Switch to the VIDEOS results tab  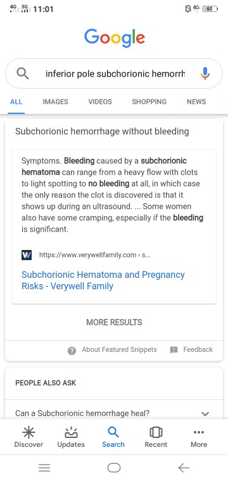tap(100, 102)
